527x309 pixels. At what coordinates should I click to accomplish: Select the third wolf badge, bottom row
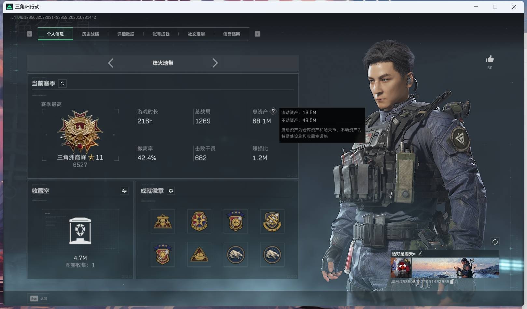pyautogui.click(x=236, y=255)
